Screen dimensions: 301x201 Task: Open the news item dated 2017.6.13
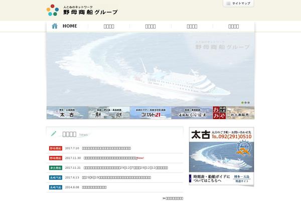tap(116, 177)
